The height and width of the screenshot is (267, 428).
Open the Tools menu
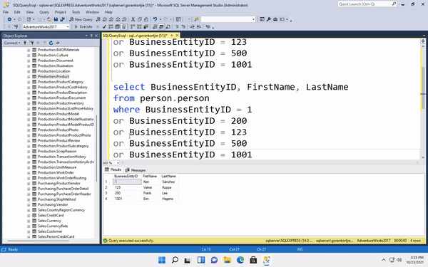[x=76, y=12]
